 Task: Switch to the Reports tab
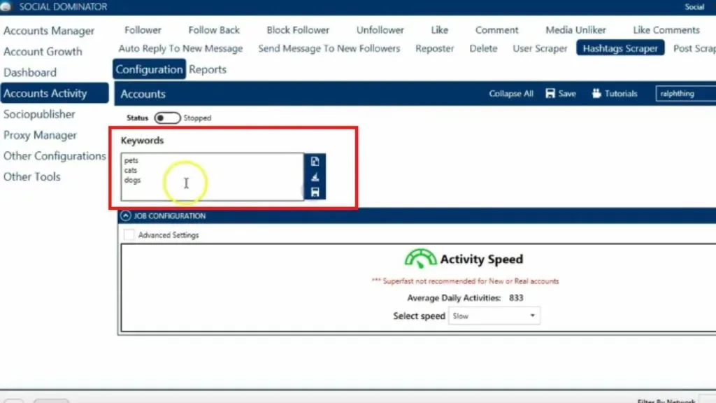(x=208, y=69)
